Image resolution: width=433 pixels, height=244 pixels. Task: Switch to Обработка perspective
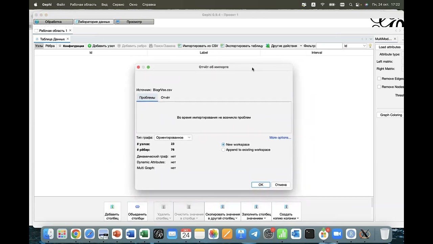point(53,22)
